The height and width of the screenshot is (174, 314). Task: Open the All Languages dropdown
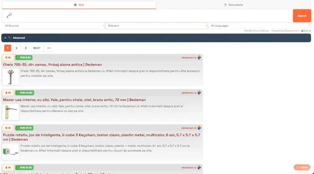[x=260, y=26]
